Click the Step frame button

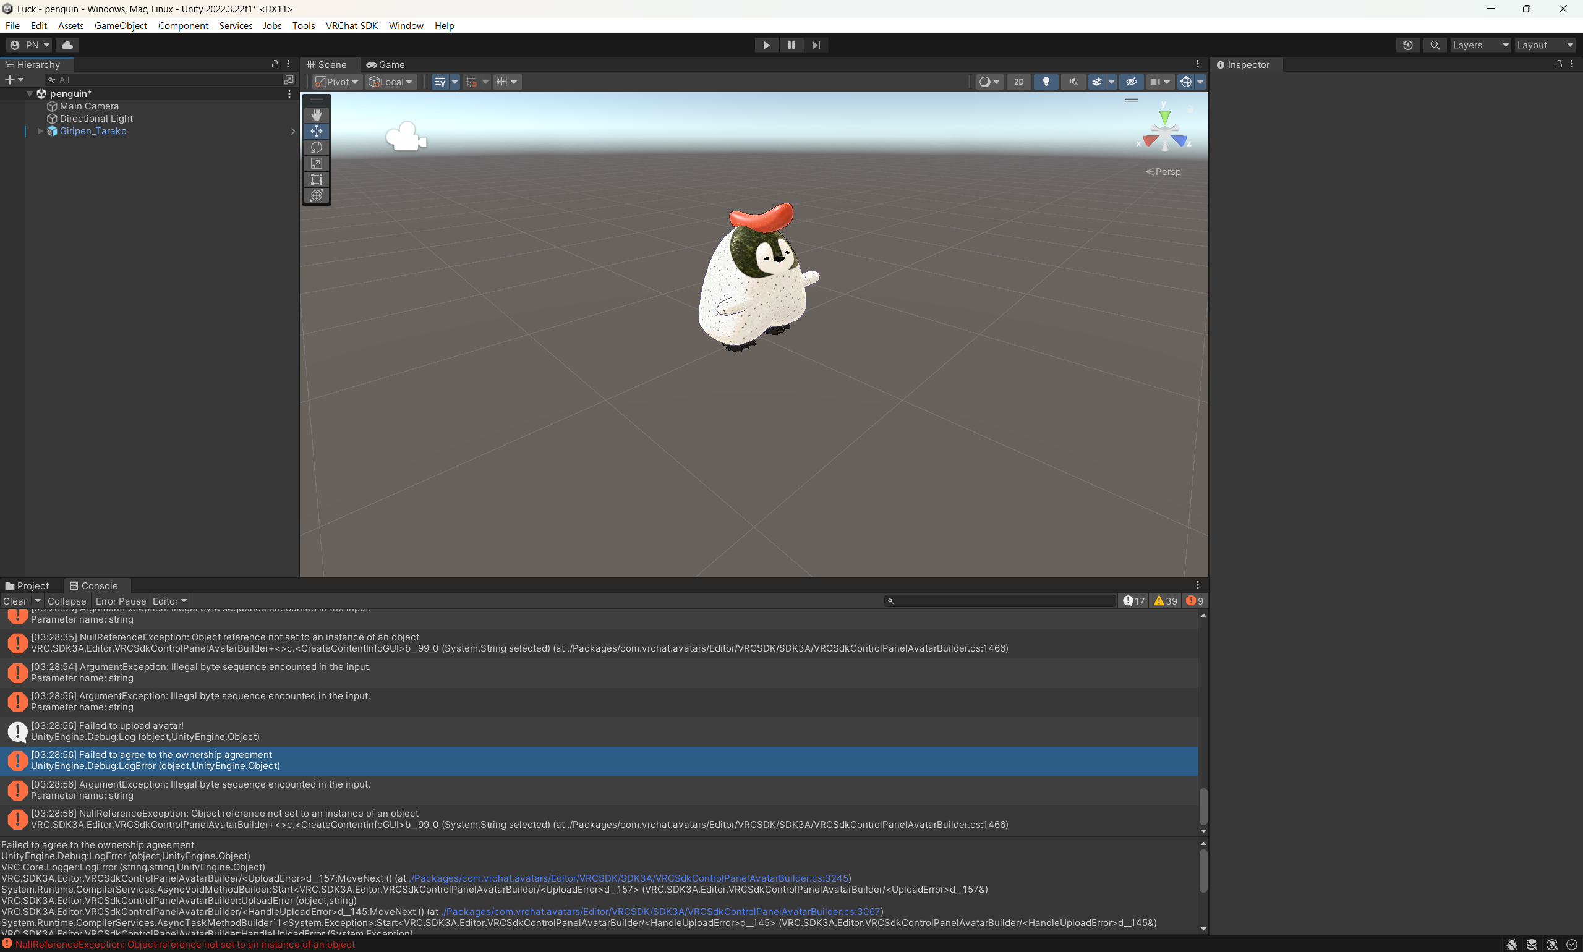816,45
